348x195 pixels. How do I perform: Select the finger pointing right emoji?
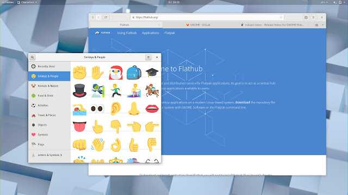coord(152,127)
